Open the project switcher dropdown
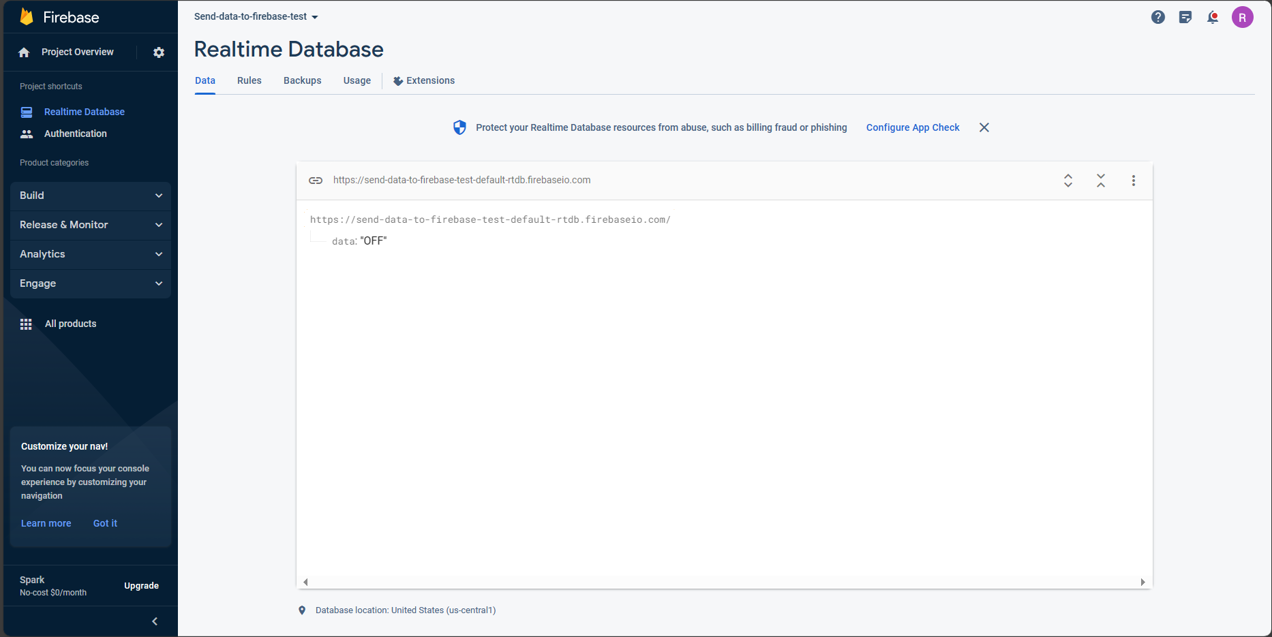Image resolution: width=1272 pixels, height=637 pixels. tap(256, 16)
